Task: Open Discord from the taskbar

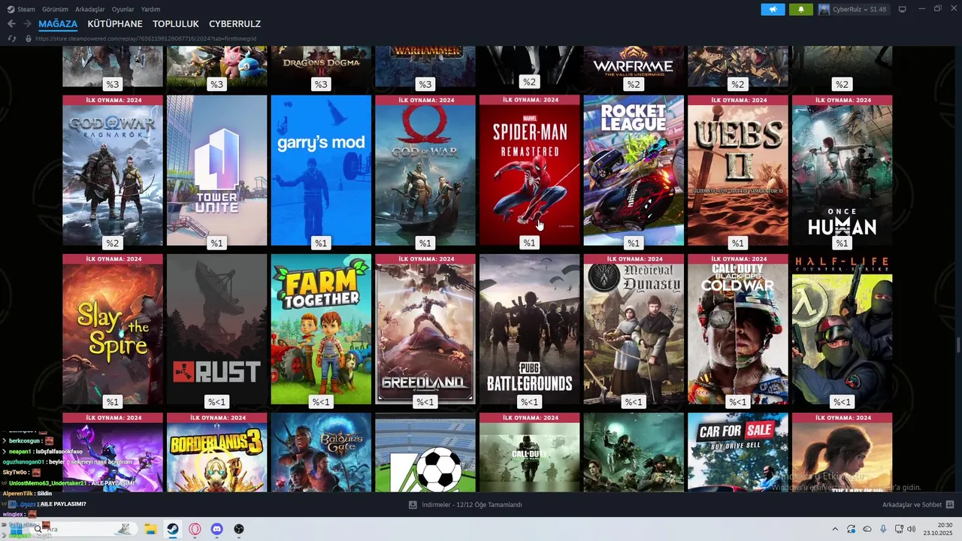Action: (217, 529)
